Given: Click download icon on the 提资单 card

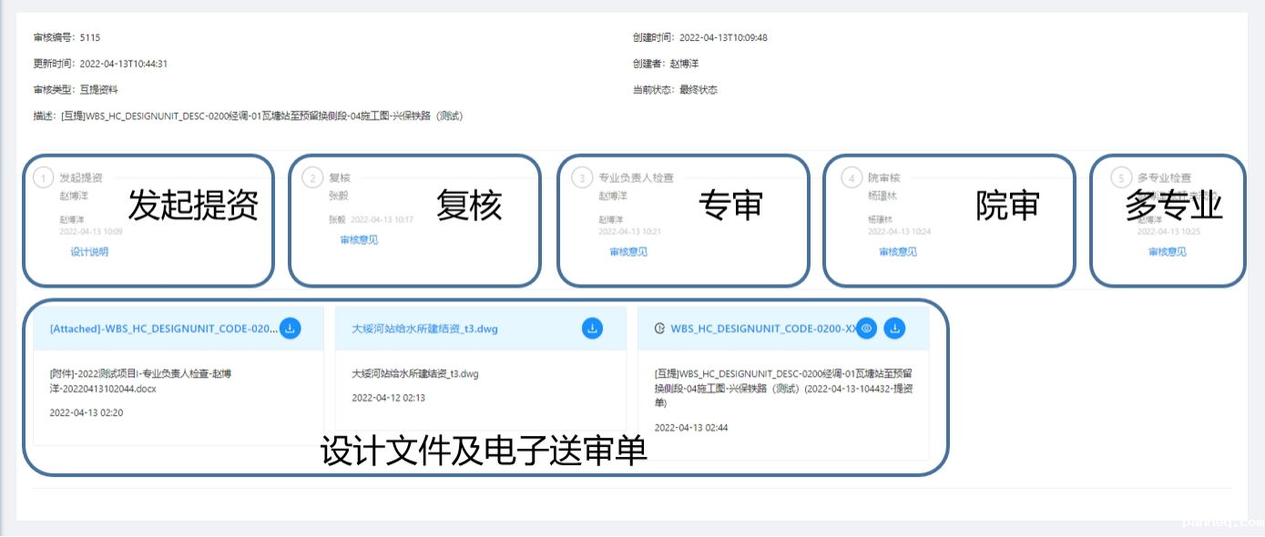Looking at the screenshot, I should [894, 329].
